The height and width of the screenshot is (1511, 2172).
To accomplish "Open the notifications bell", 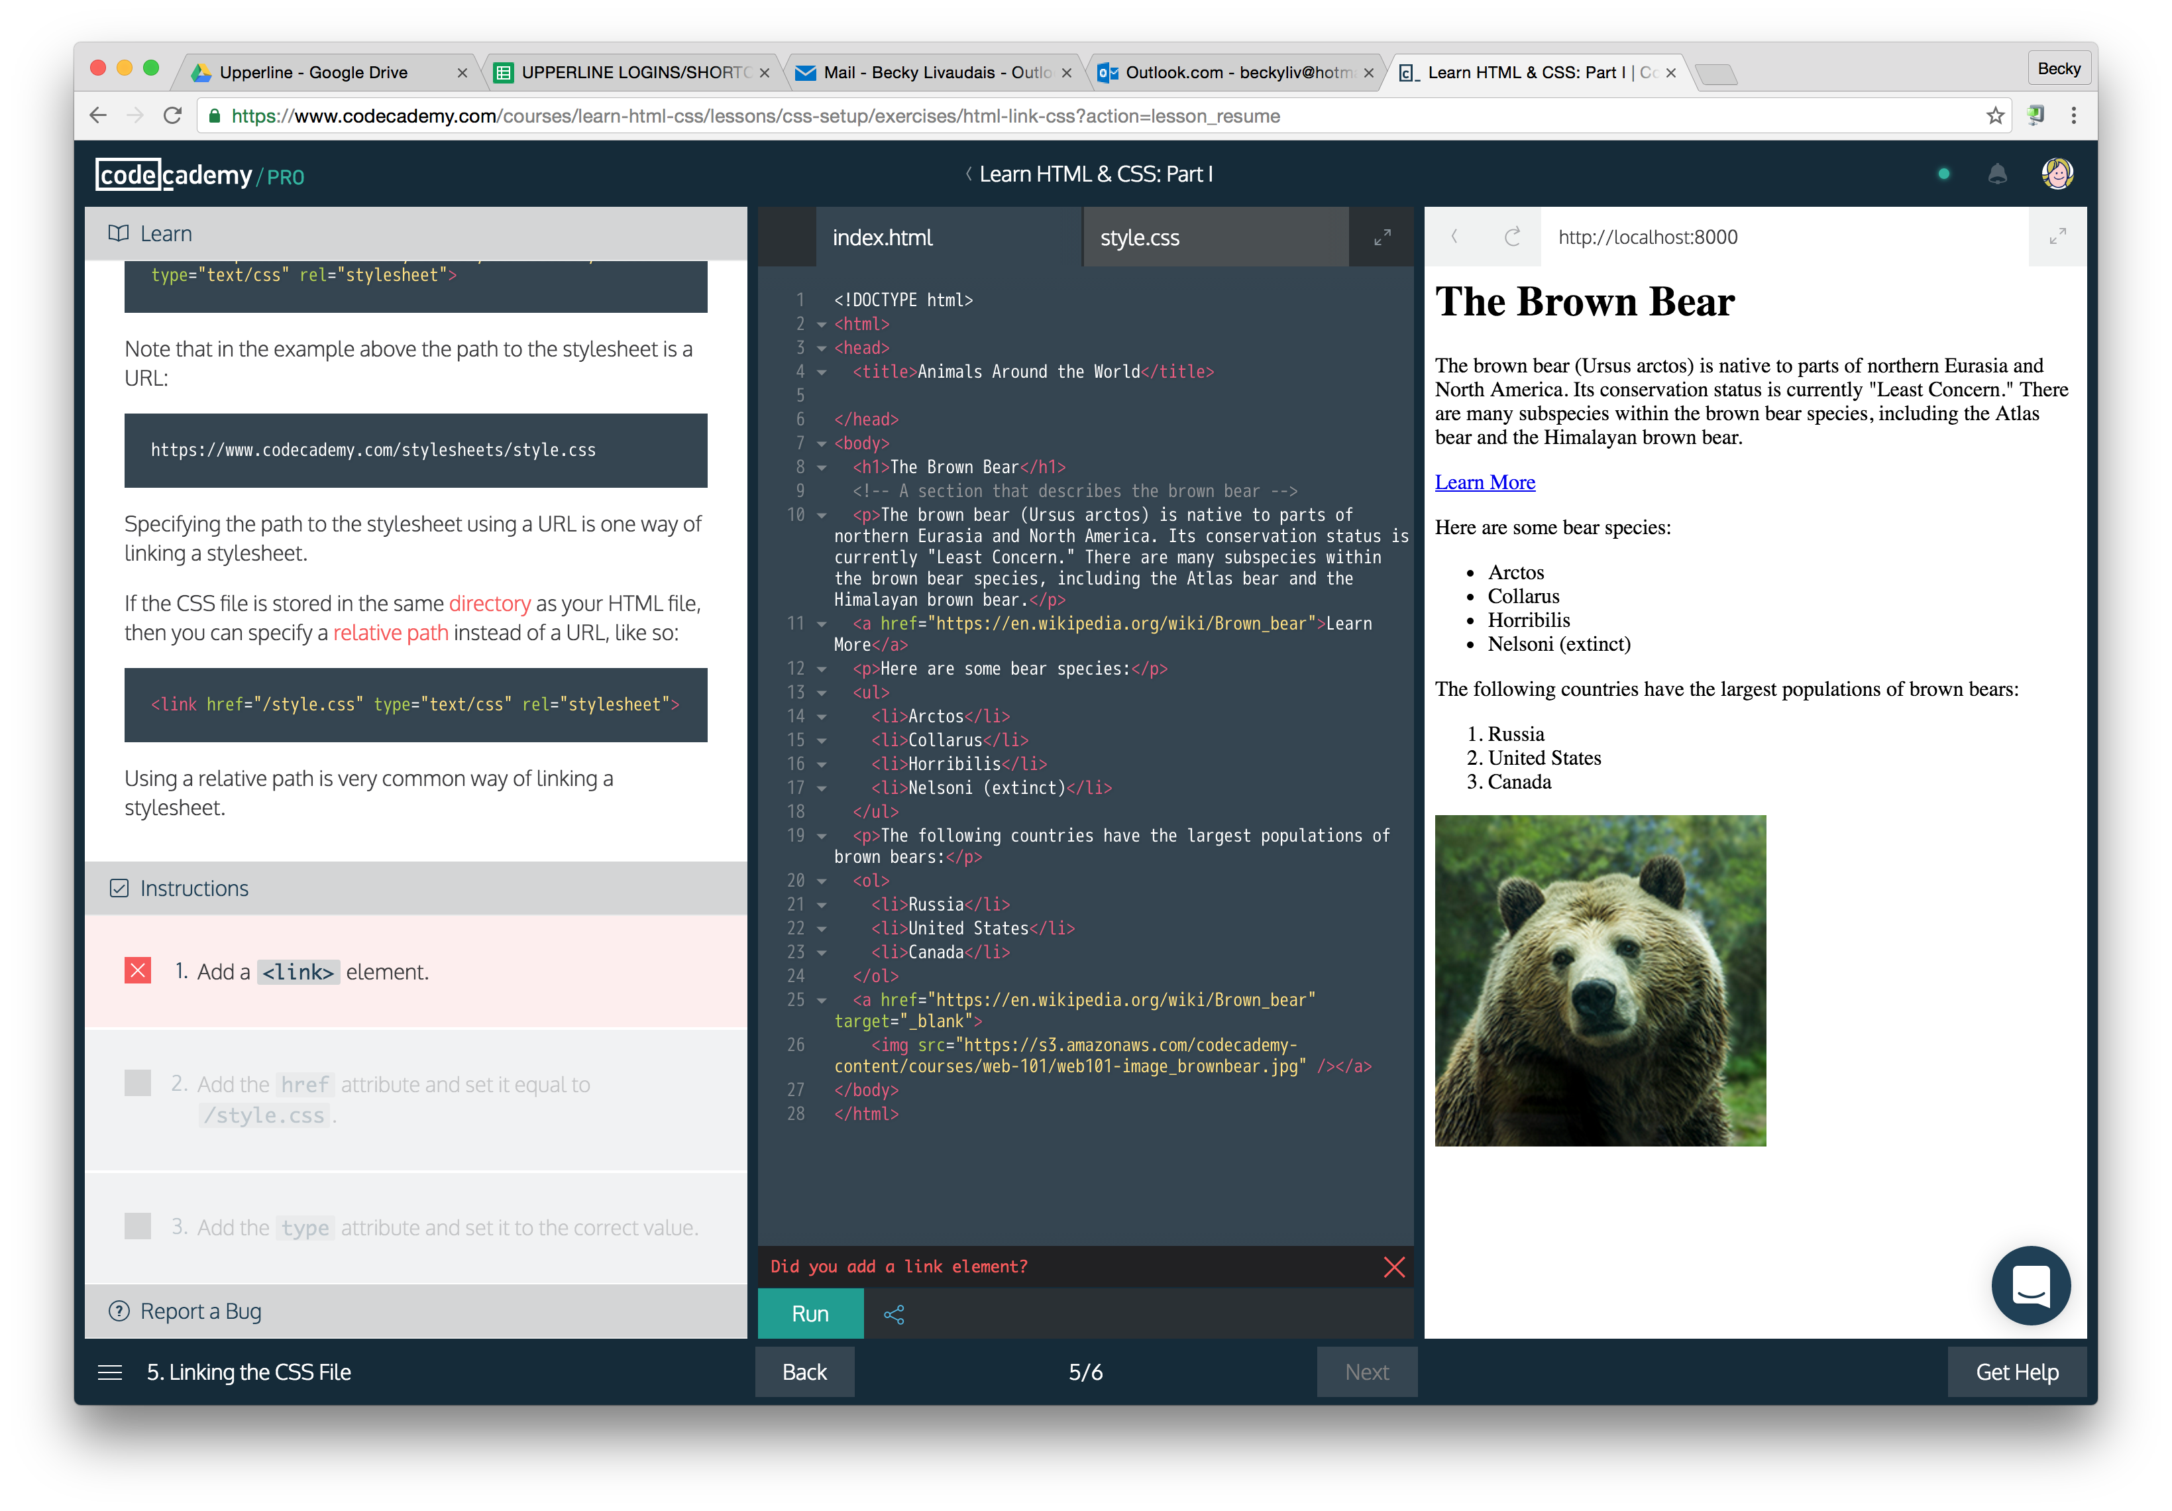I will [1997, 174].
